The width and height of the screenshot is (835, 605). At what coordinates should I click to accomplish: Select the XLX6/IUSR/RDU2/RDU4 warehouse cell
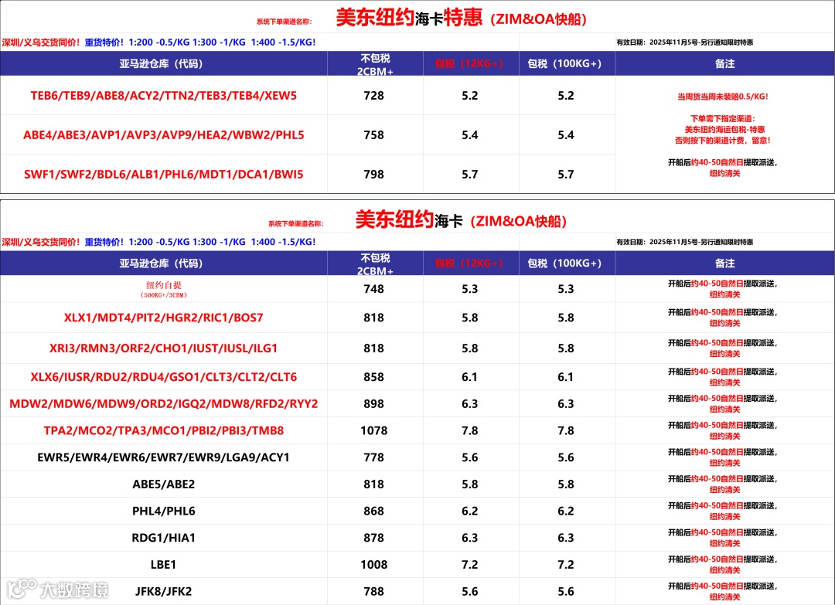click(x=163, y=377)
